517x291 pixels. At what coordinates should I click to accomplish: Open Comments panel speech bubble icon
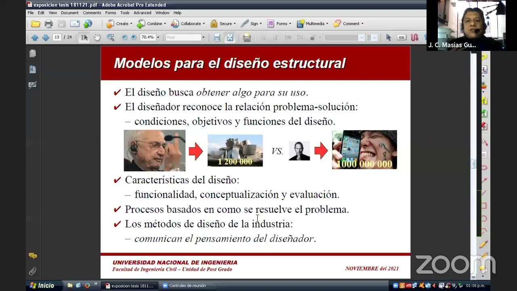(33, 256)
